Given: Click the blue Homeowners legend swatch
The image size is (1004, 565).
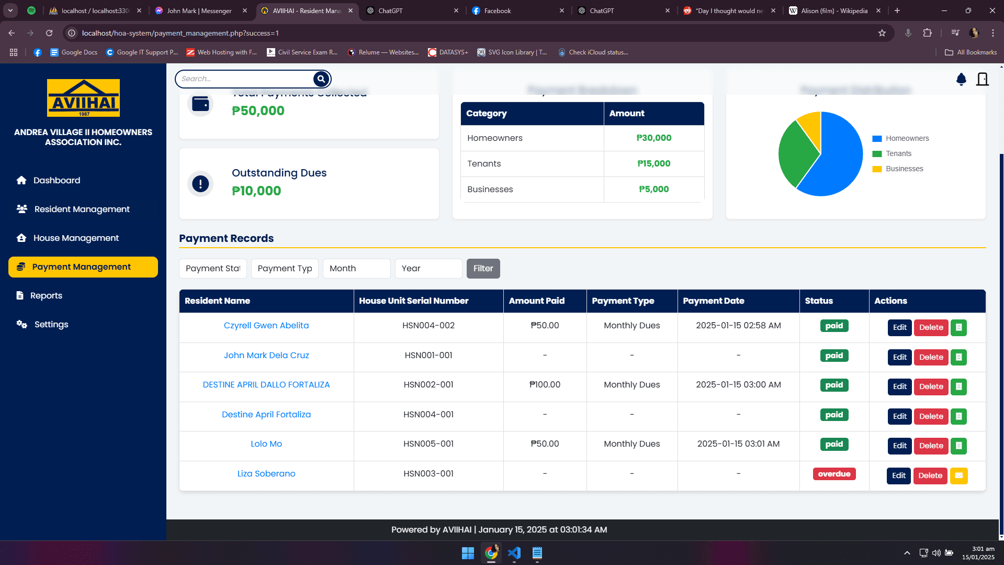Looking at the screenshot, I should 877,139.
